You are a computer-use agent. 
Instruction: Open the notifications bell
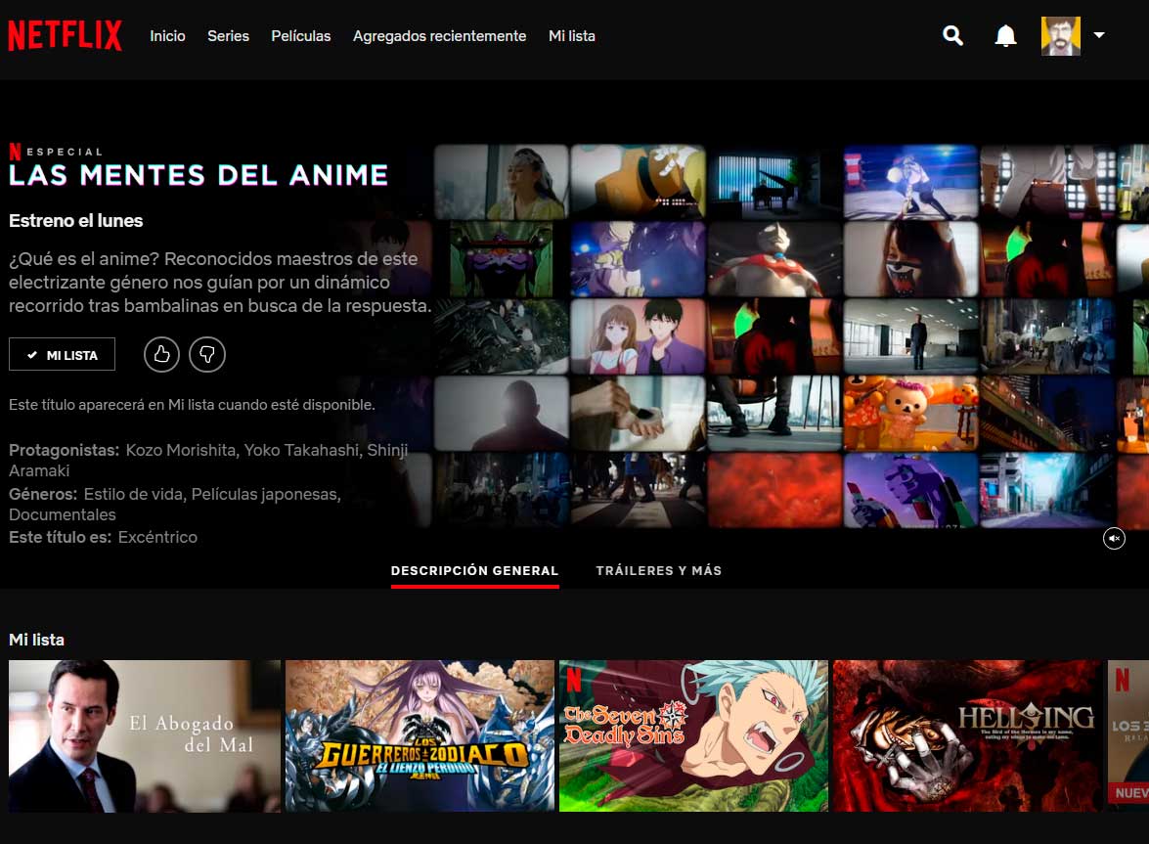1005,35
